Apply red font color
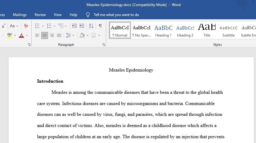 (21, 35)
